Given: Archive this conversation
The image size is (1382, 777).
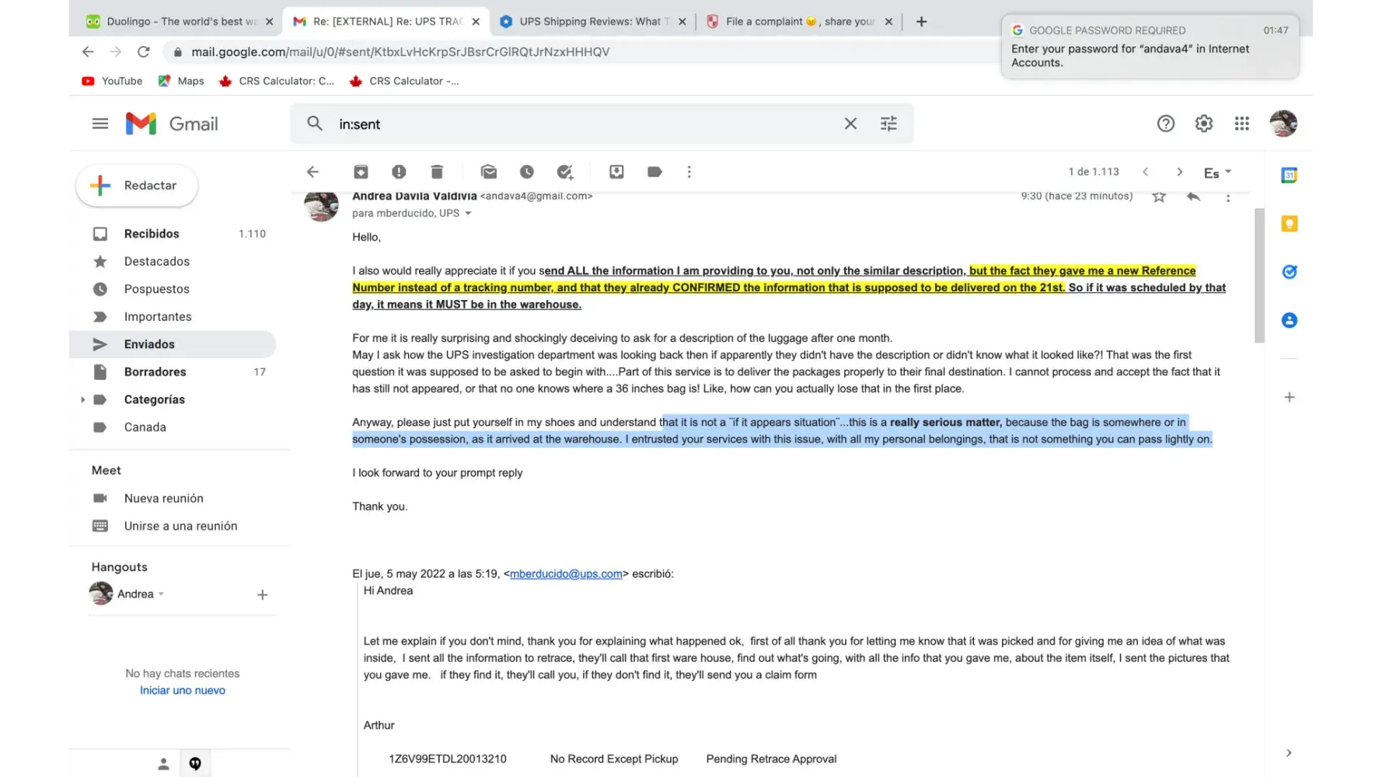Looking at the screenshot, I should pos(361,172).
